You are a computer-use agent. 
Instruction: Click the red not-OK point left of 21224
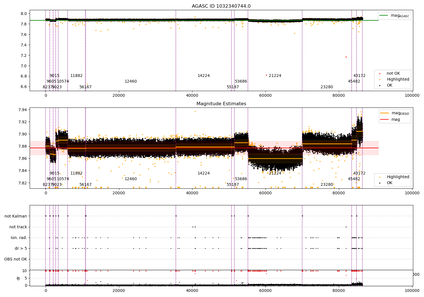tap(266, 75)
